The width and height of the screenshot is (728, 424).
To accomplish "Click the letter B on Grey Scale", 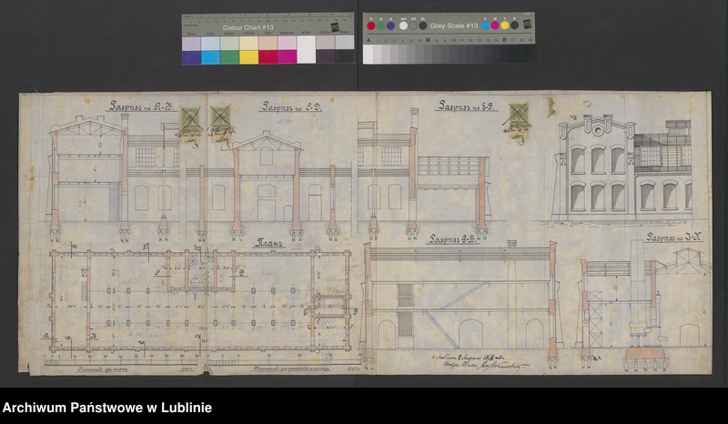I will [x=504, y=40].
